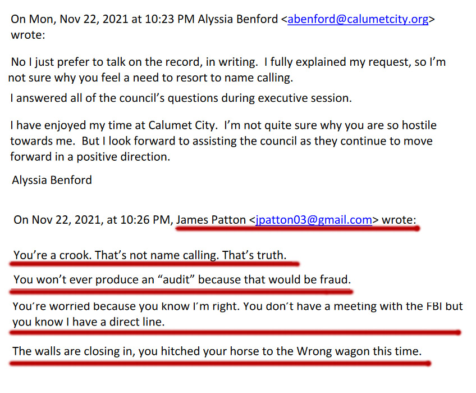Click the "I have enjoyed my time" paragraph
The image size is (476, 393).
coord(223,141)
